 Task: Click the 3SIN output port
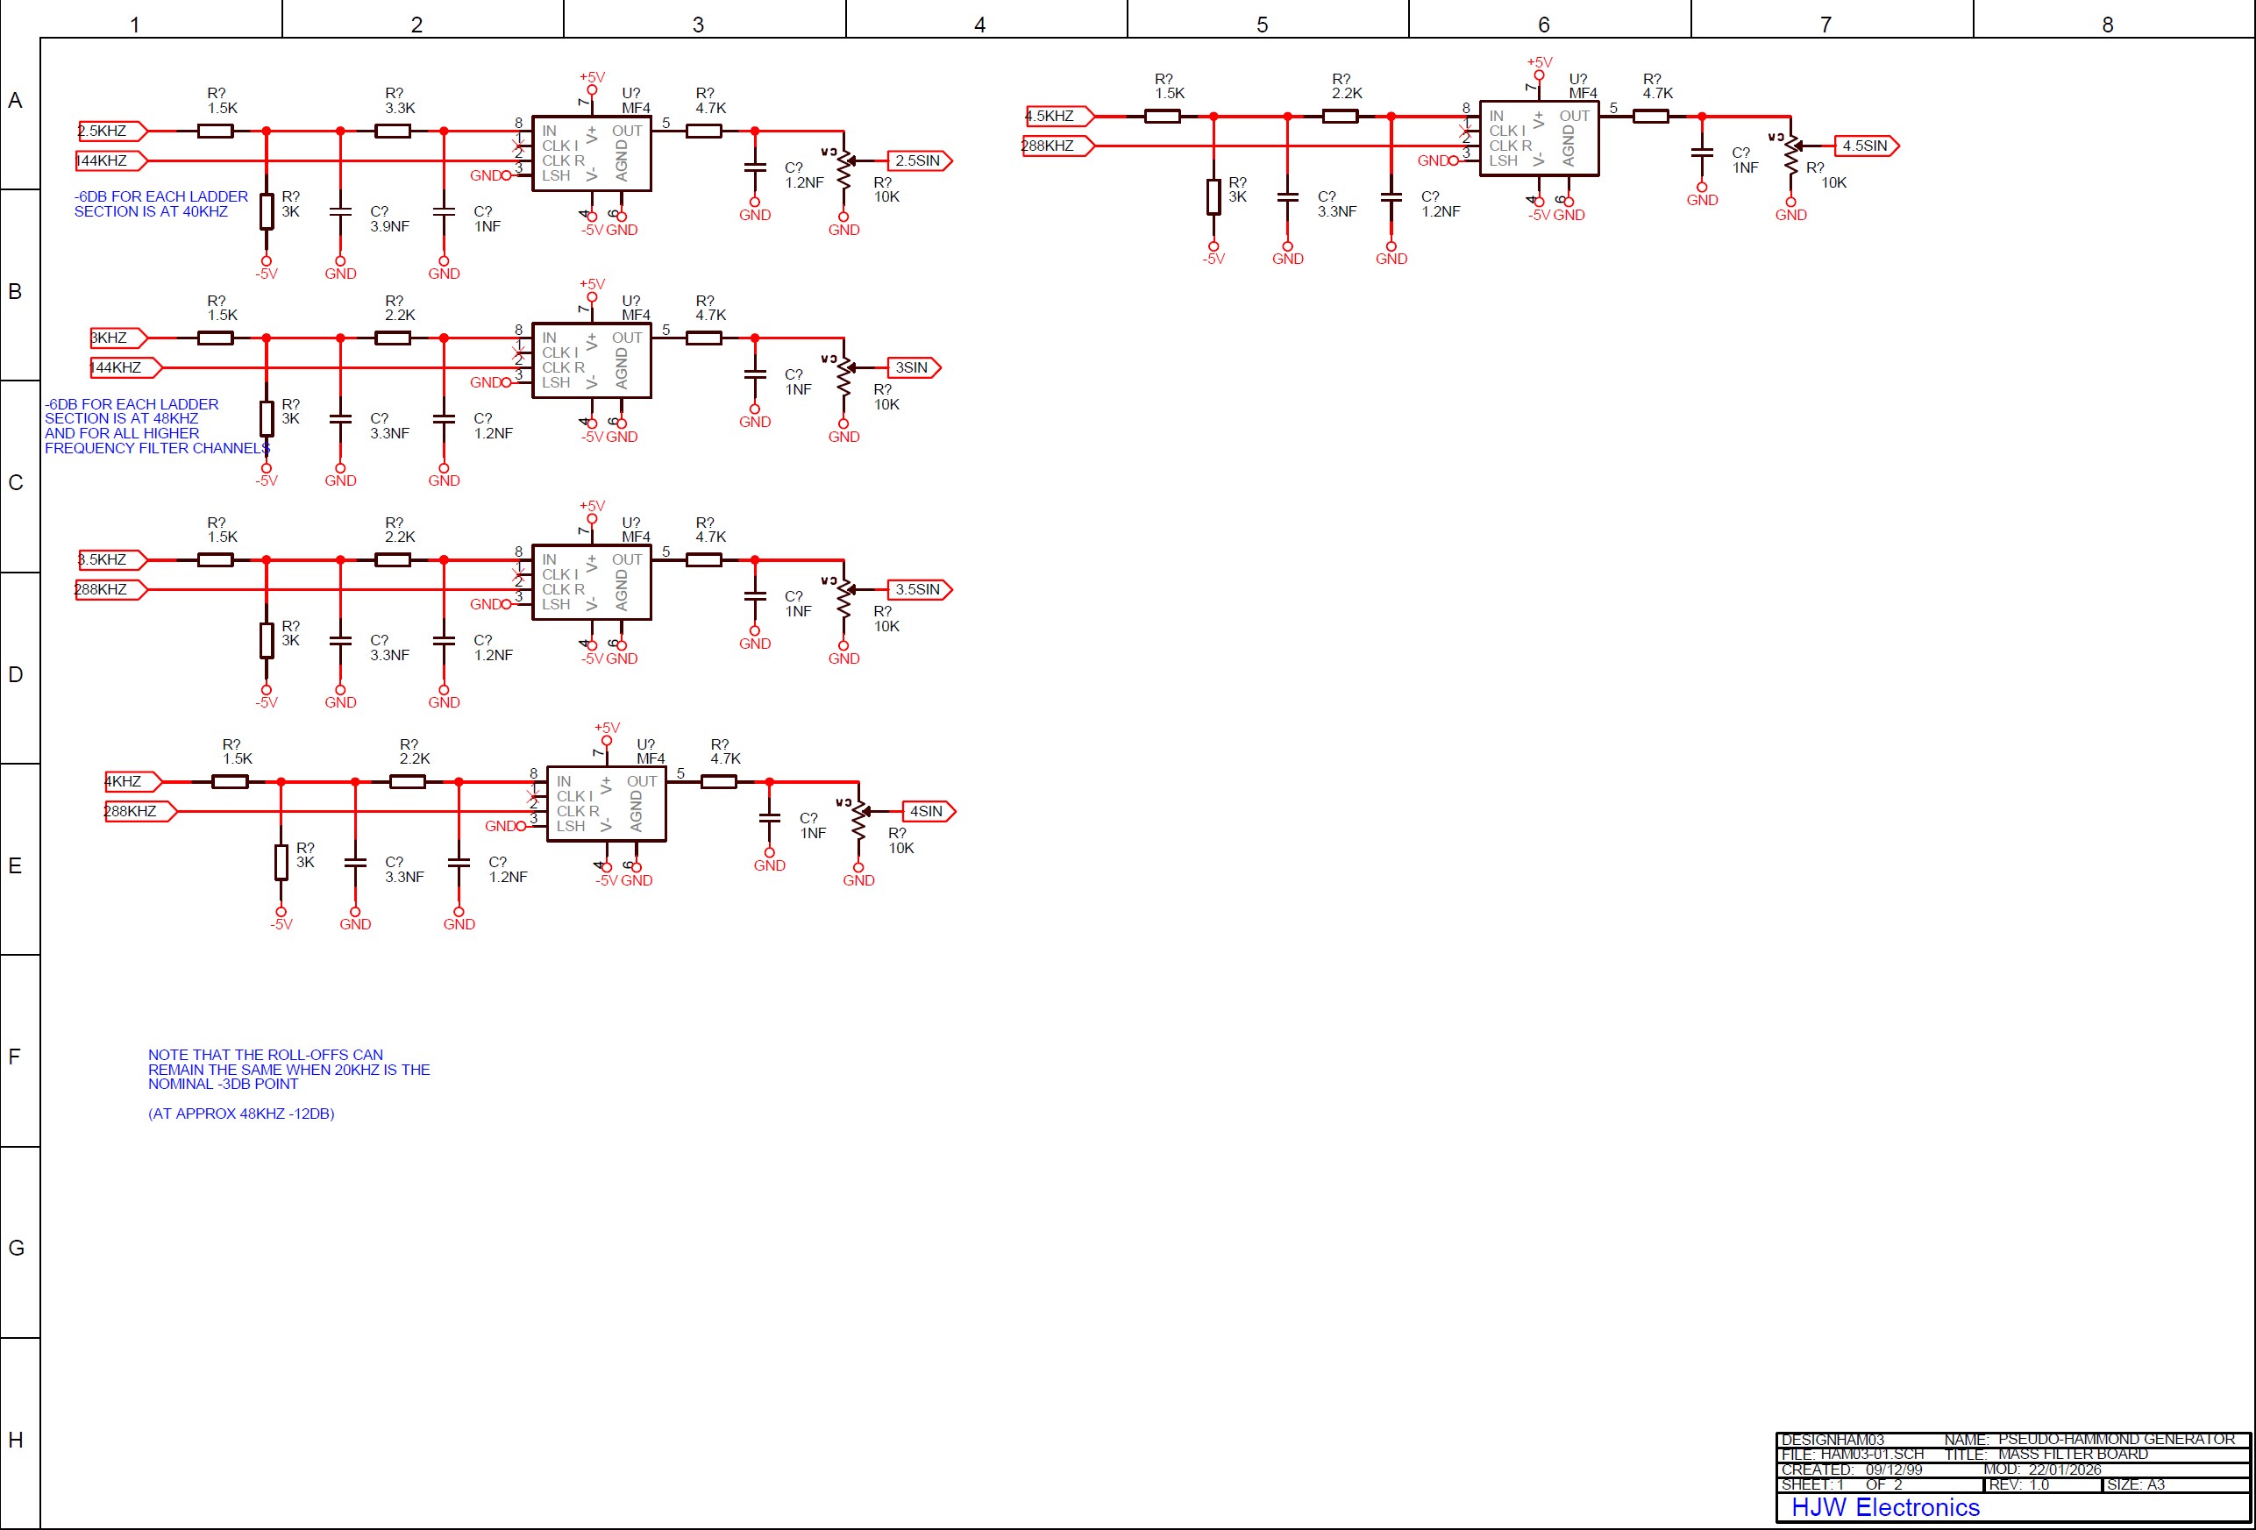click(914, 368)
